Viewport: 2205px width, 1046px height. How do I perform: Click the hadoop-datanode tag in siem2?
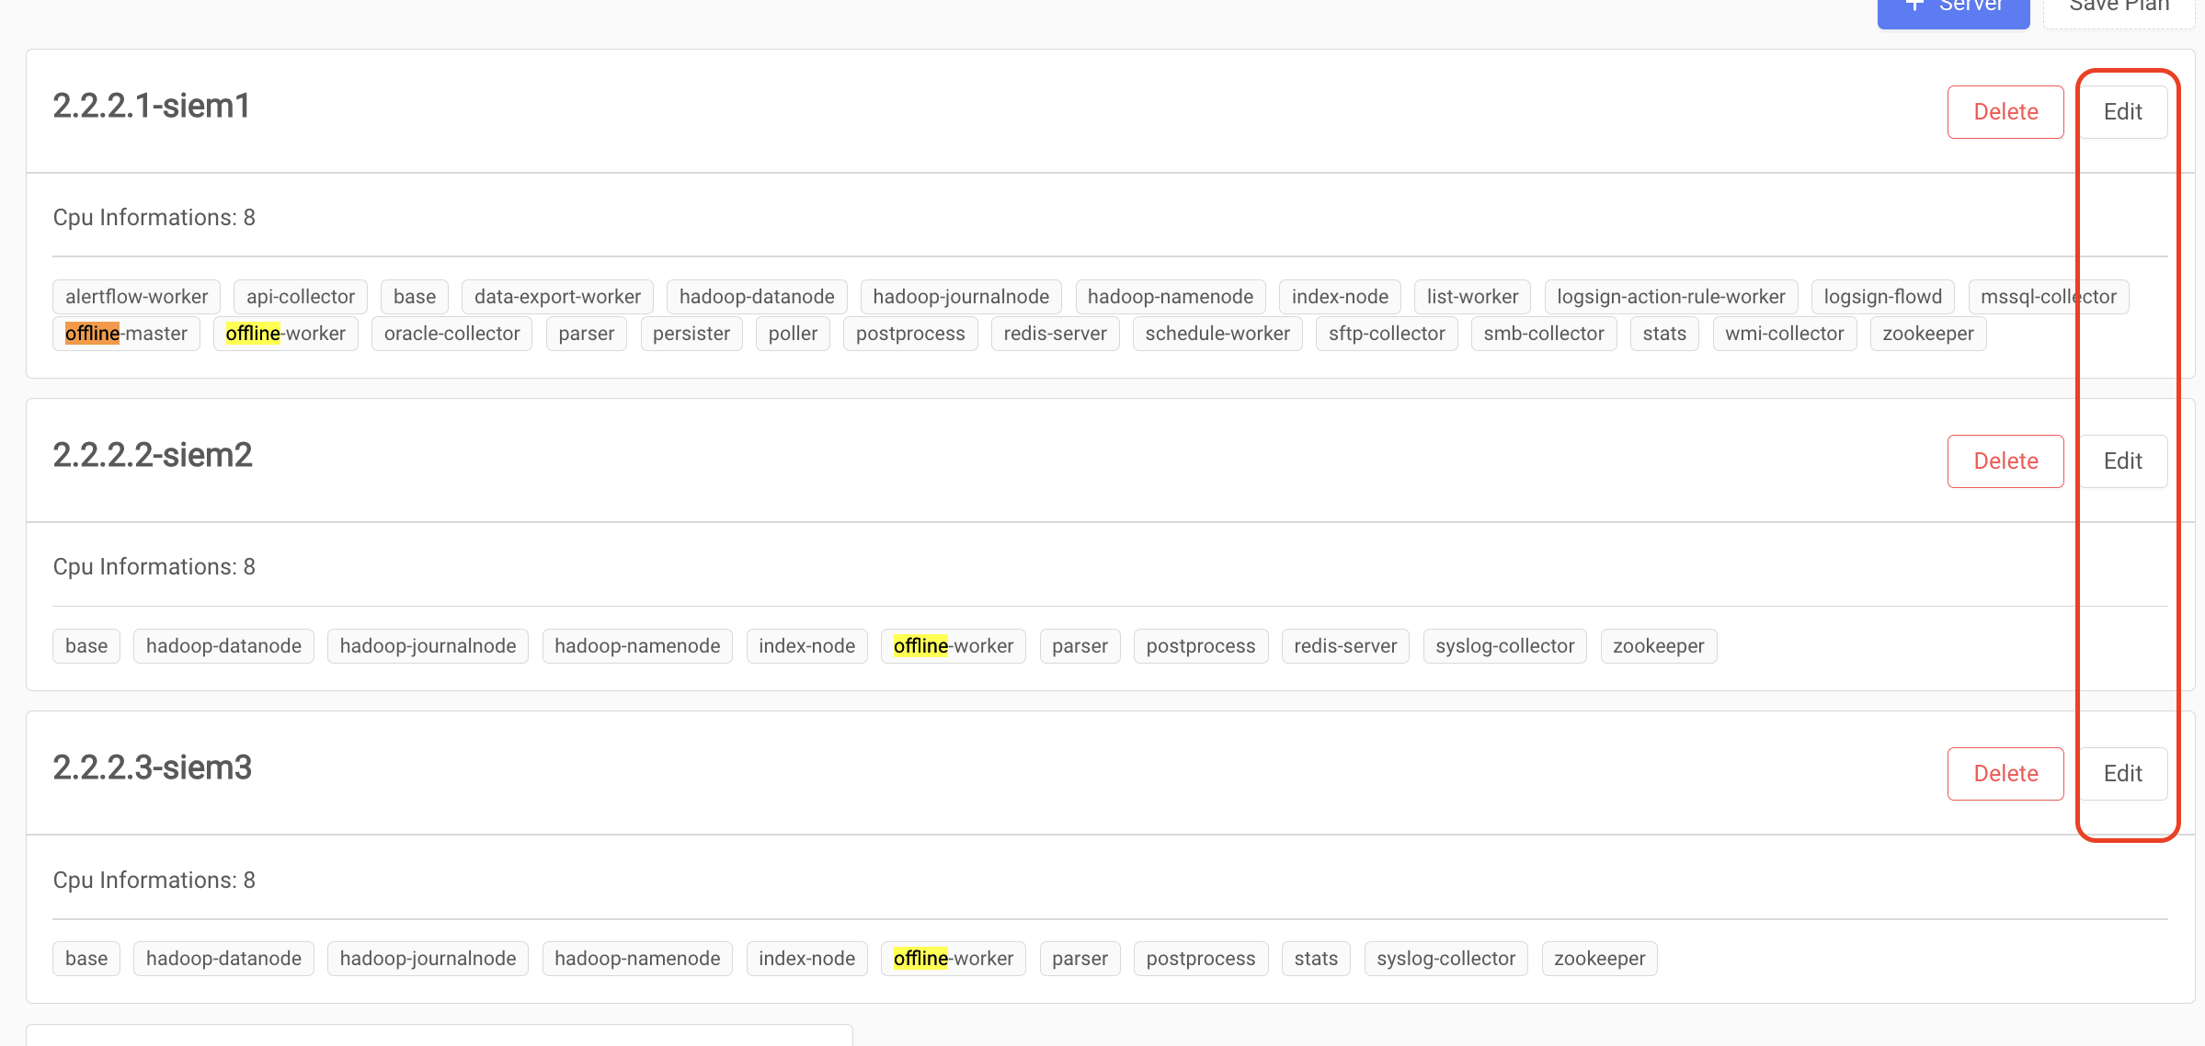pyautogui.click(x=223, y=646)
